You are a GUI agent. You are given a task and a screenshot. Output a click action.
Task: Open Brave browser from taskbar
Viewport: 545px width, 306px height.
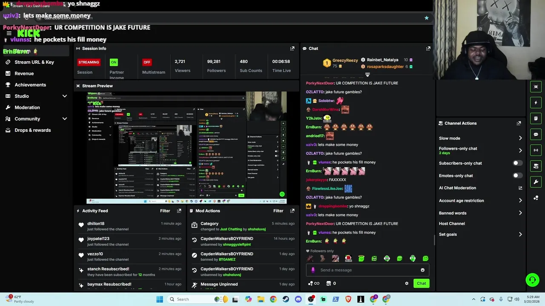click(348, 299)
